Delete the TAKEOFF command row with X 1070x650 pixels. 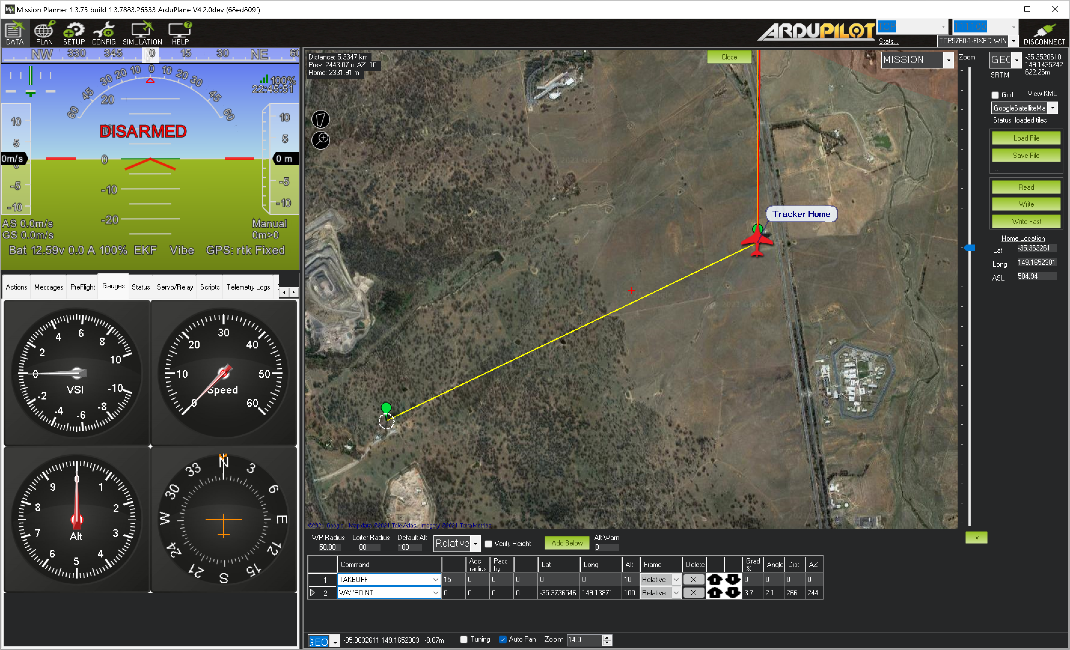point(693,579)
